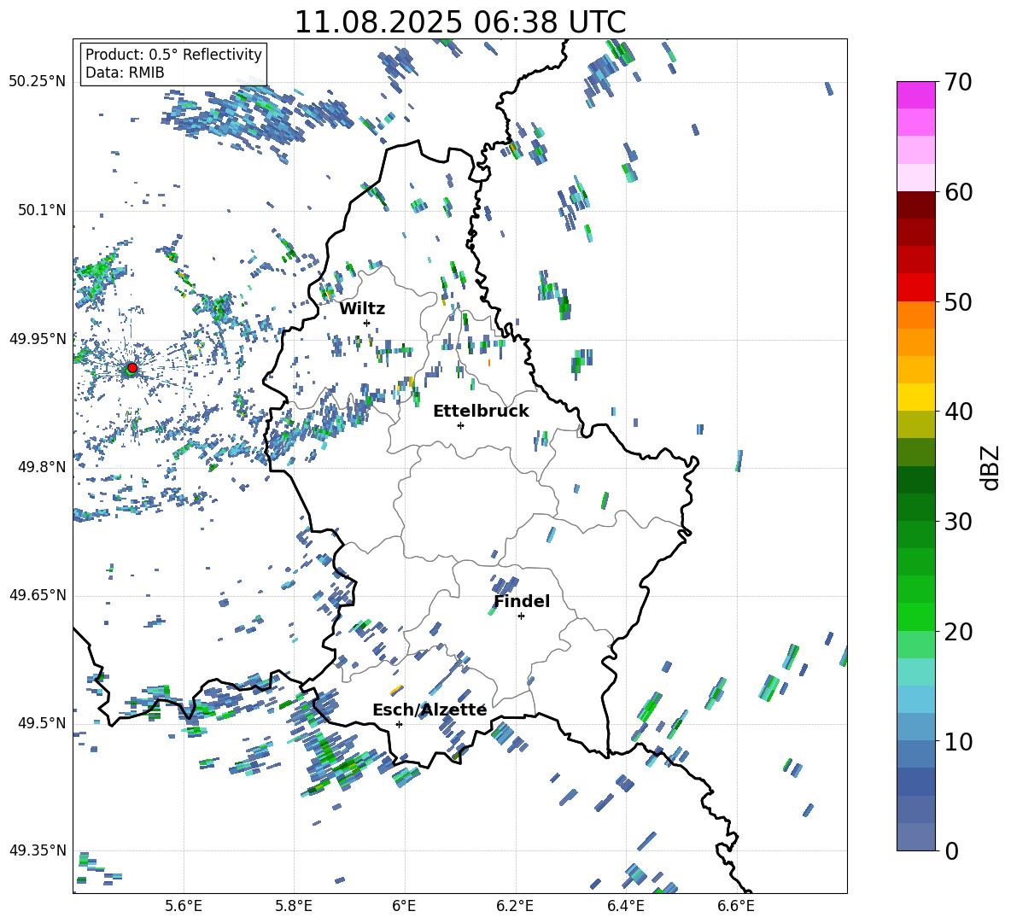Click the Ettelbruck town label
The width and height of the screenshot is (1011, 923).
(481, 412)
